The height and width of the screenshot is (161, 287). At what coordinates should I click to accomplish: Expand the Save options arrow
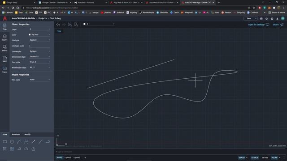point(256,19)
